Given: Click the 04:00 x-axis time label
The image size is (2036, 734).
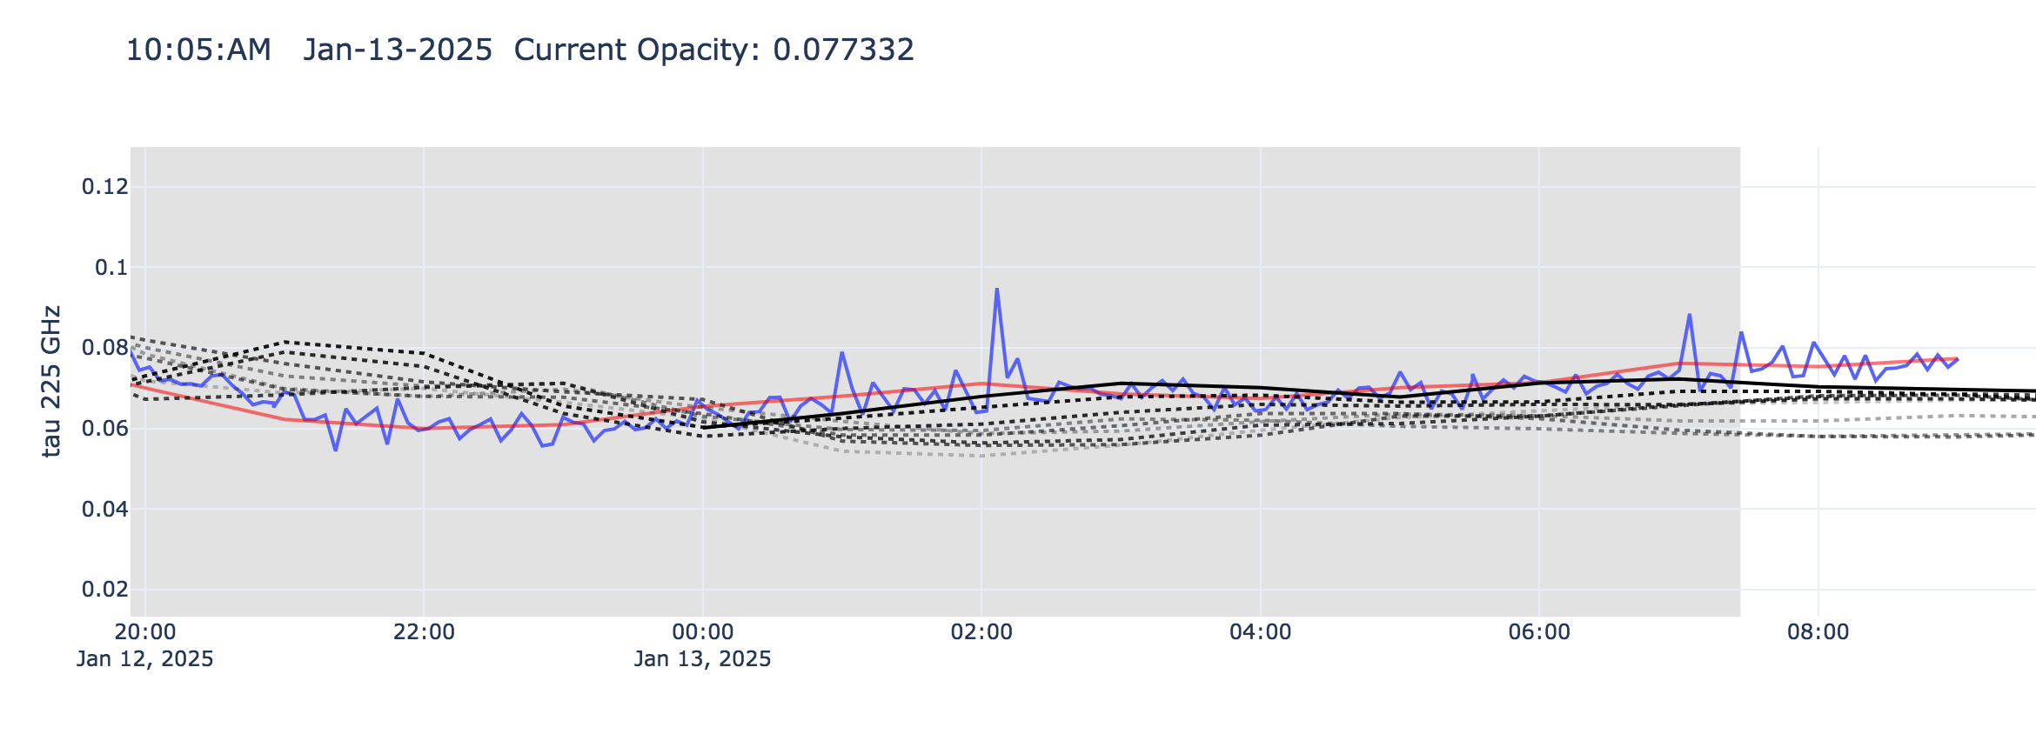Looking at the screenshot, I should point(1260,632).
